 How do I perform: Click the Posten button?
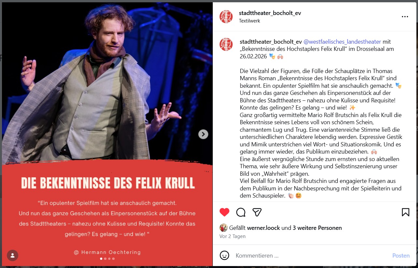point(401,256)
